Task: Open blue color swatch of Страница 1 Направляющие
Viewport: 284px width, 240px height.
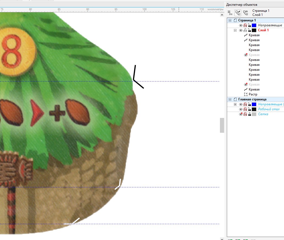Action: [254, 25]
